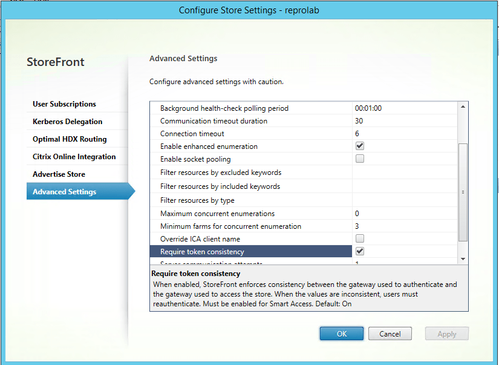The width and height of the screenshot is (499, 365).
Task: Go to Citrix Online Integration
Action: tap(74, 157)
